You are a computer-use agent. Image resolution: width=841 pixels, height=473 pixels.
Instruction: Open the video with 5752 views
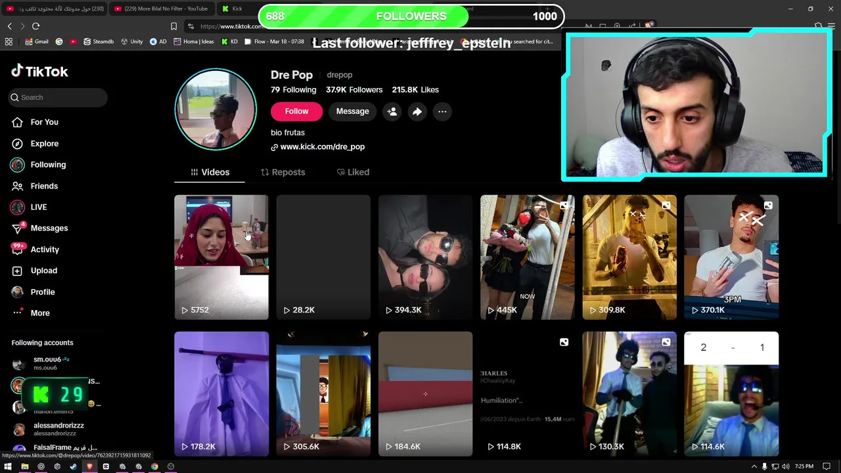pyautogui.click(x=221, y=257)
